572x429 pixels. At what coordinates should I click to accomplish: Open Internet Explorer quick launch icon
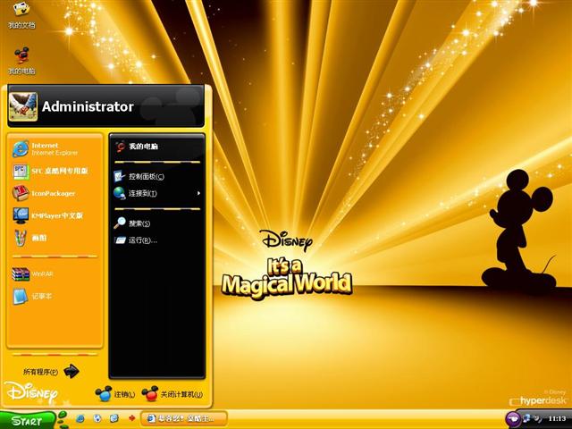[80, 419]
